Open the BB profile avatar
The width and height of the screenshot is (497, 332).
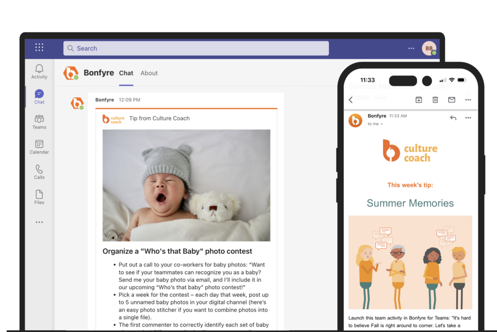click(x=429, y=49)
